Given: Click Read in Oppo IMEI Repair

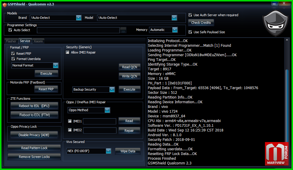Looking at the screenshot, I should click(129, 121).
